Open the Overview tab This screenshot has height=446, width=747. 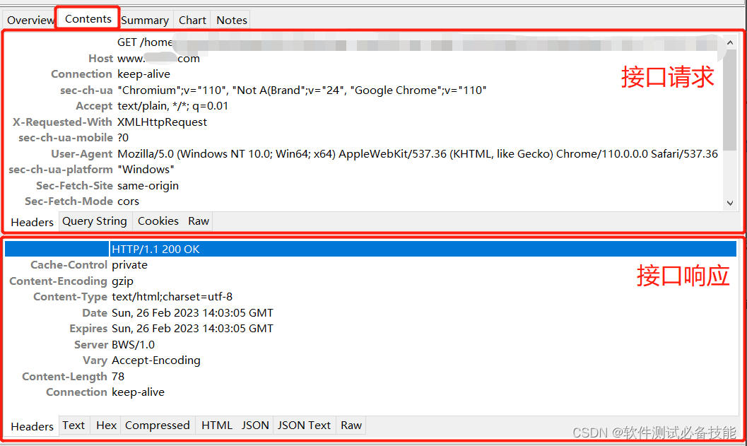pos(30,20)
